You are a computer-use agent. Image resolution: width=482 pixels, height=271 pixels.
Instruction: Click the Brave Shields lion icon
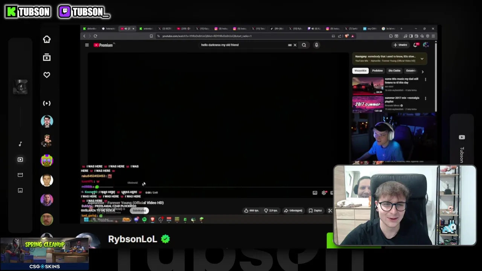click(347, 36)
